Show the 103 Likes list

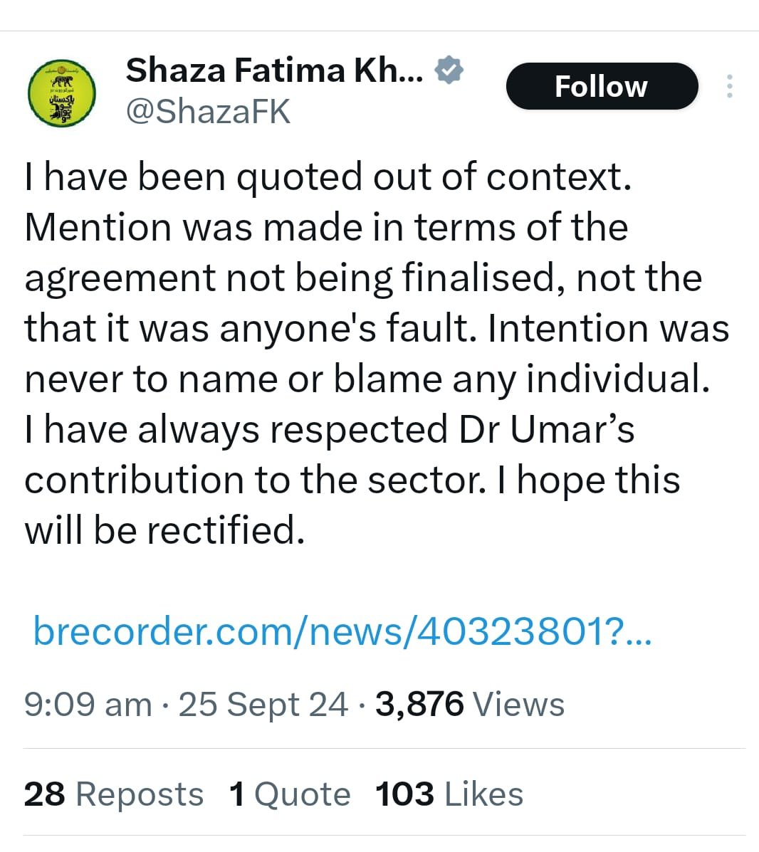(x=449, y=794)
